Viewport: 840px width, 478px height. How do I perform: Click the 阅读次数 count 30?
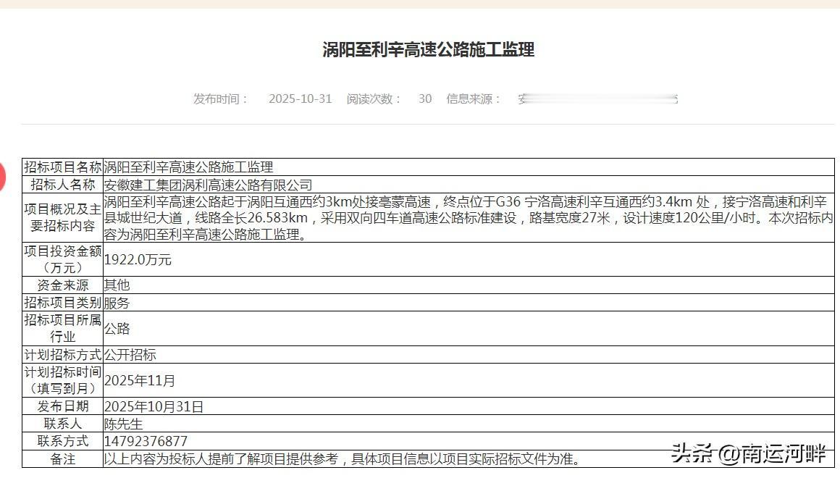coord(424,99)
